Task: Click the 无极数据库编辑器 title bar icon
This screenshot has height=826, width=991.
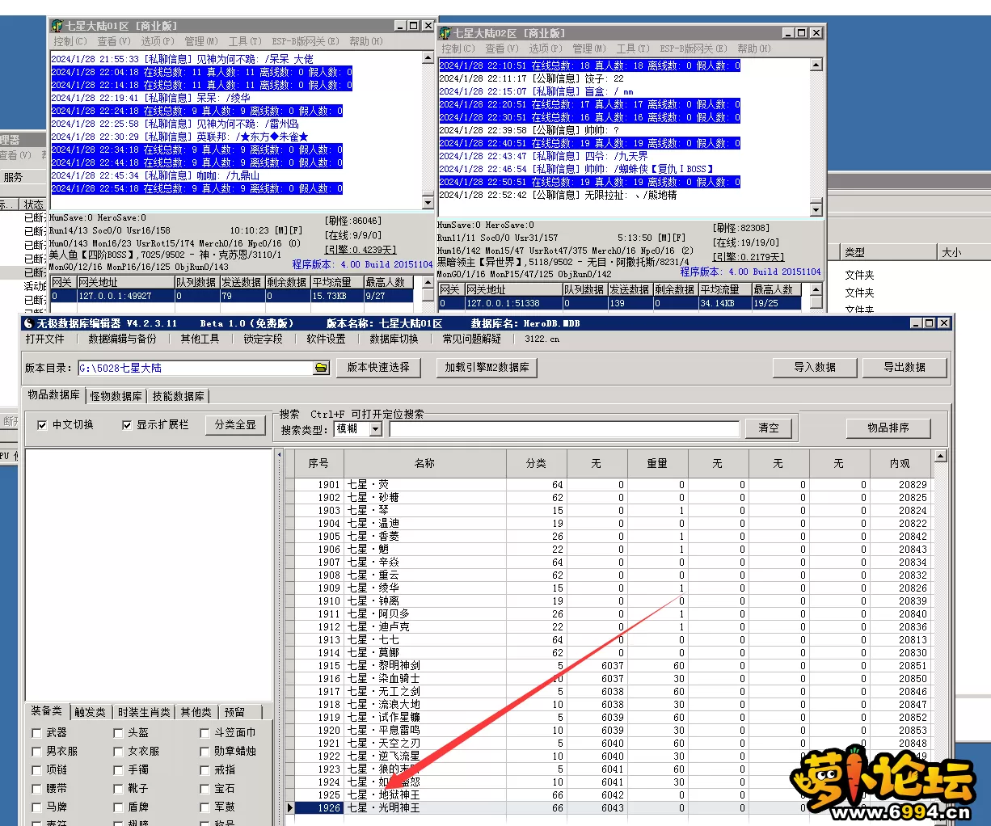Action: [28, 323]
